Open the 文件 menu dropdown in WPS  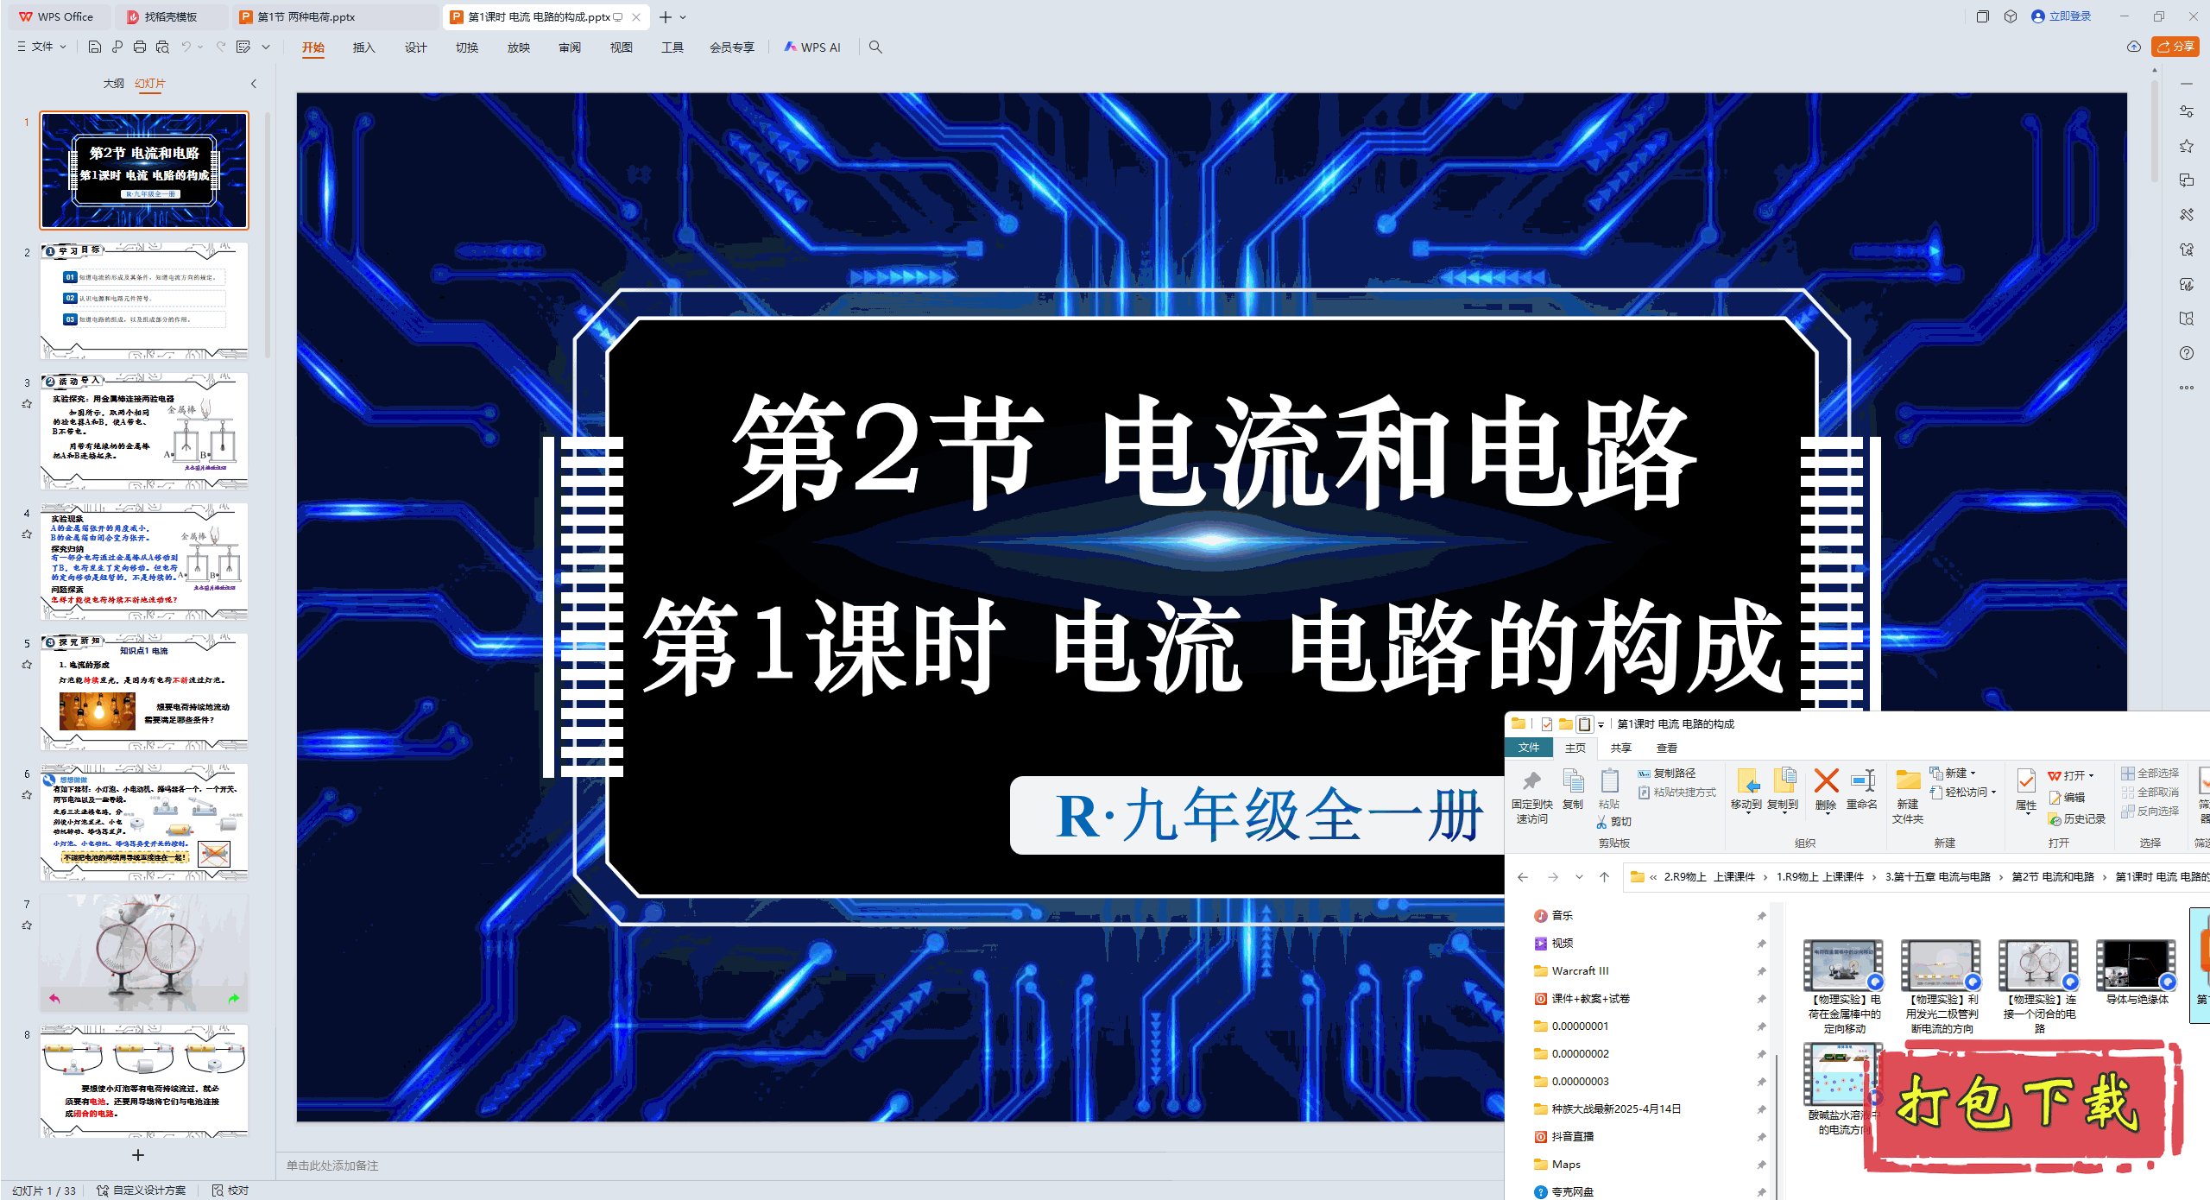[41, 47]
